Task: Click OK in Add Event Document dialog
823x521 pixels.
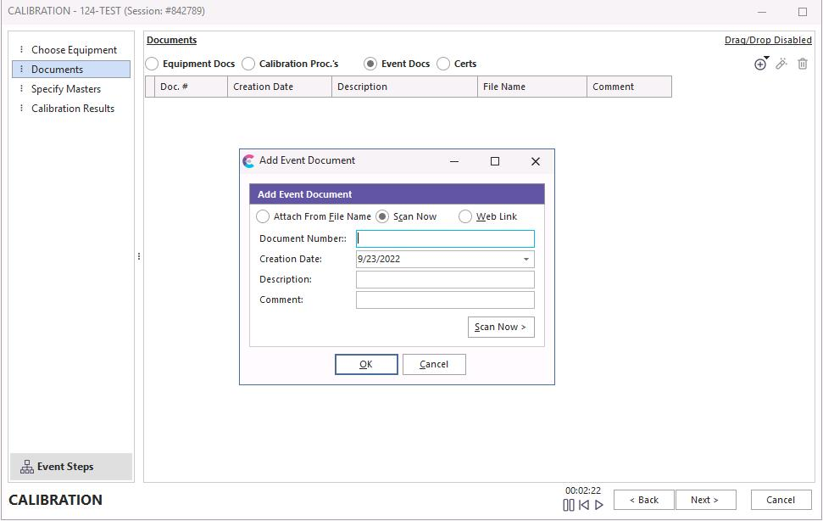Action: 366,364
